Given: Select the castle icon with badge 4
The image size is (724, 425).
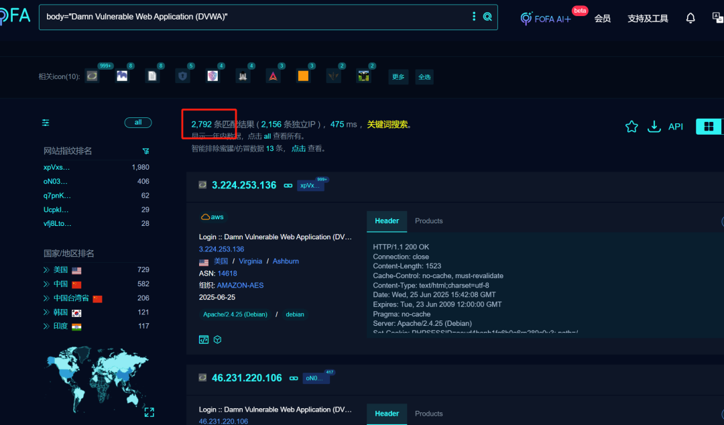Looking at the screenshot, I should pyautogui.click(x=243, y=76).
